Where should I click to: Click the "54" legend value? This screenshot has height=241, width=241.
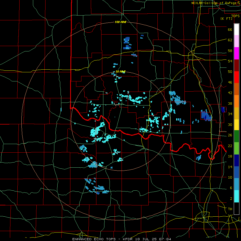point(230,61)
